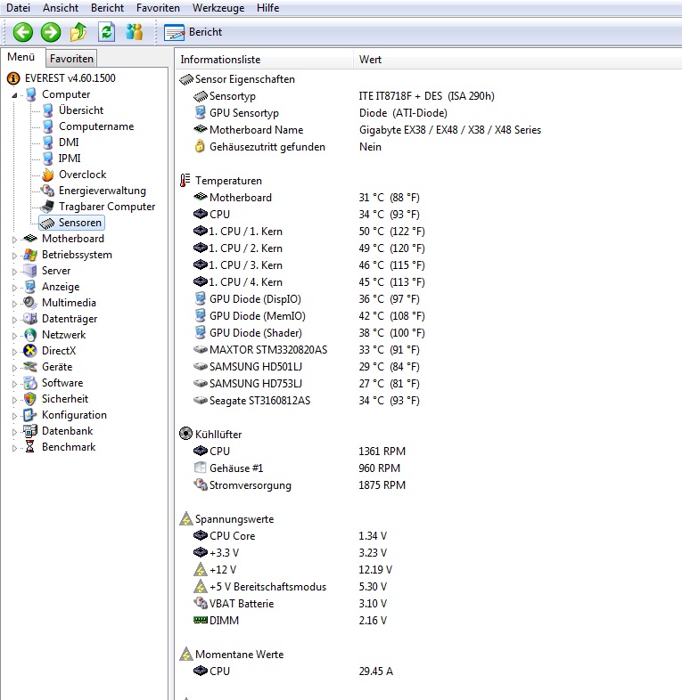This screenshot has height=700, width=682.
Task: Expand the Multimedia tree node
Action: tap(14, 304)
